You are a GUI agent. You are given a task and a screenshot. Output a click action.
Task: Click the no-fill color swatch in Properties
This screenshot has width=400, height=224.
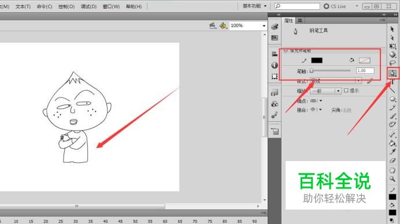365,61
